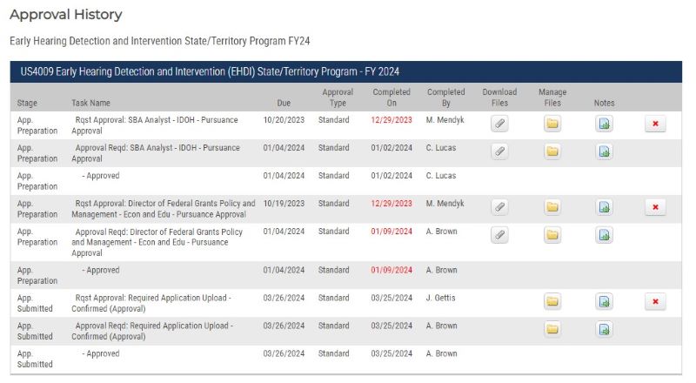
Task: Download files for C. Lucas Approval Reqd row
Action: (x=499, y=152)
